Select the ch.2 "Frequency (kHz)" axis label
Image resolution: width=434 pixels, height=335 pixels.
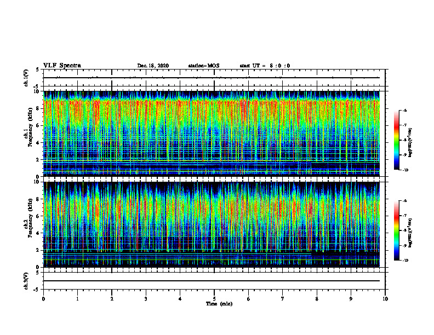tap(30, 218)
